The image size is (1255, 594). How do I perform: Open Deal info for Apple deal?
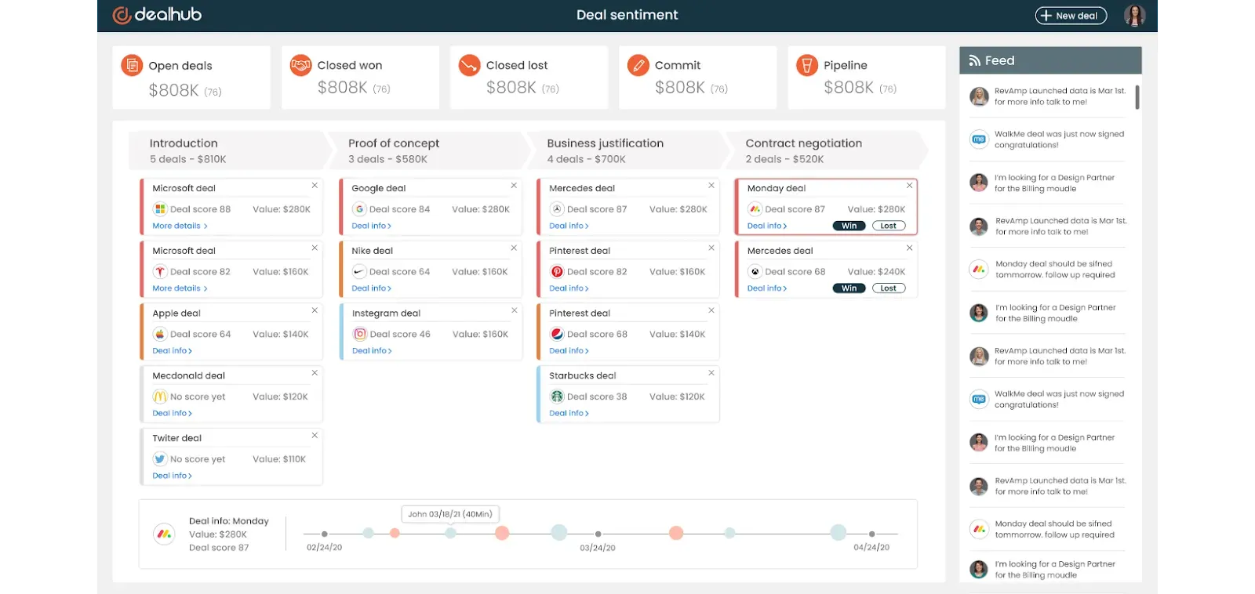tap(172, 351)
